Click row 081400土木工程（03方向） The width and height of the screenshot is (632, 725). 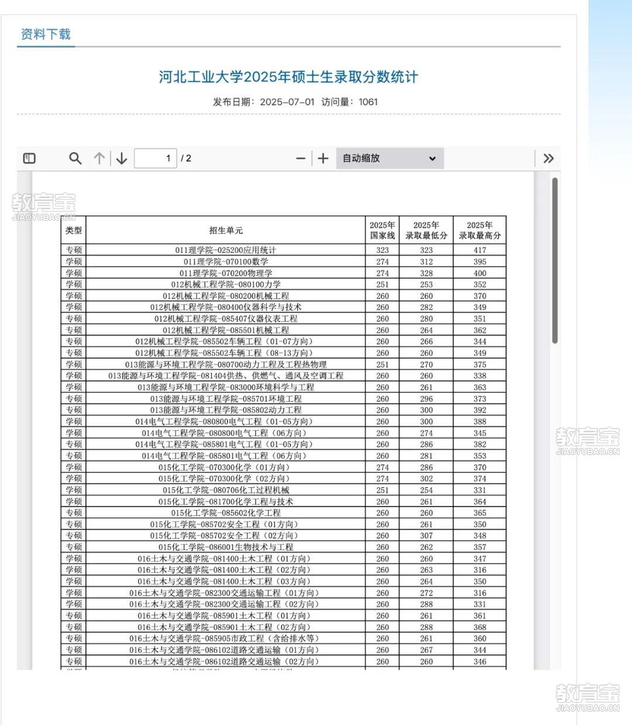(x=283, y=582)
